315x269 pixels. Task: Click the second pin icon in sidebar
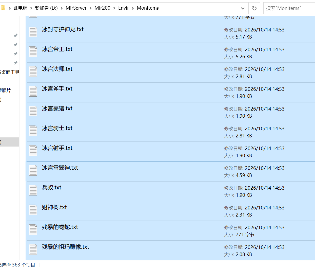(16, 45)
